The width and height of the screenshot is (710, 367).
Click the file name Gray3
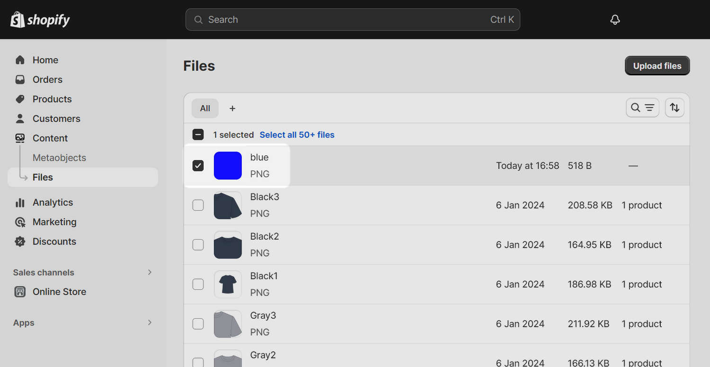point(263,315)
